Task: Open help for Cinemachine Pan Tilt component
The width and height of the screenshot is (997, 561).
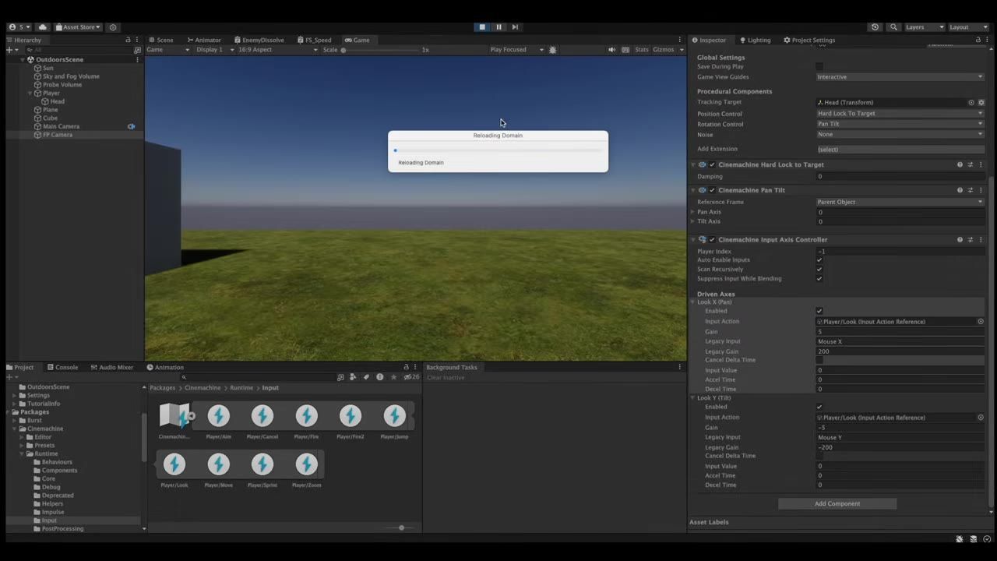Action: (960, 190)
